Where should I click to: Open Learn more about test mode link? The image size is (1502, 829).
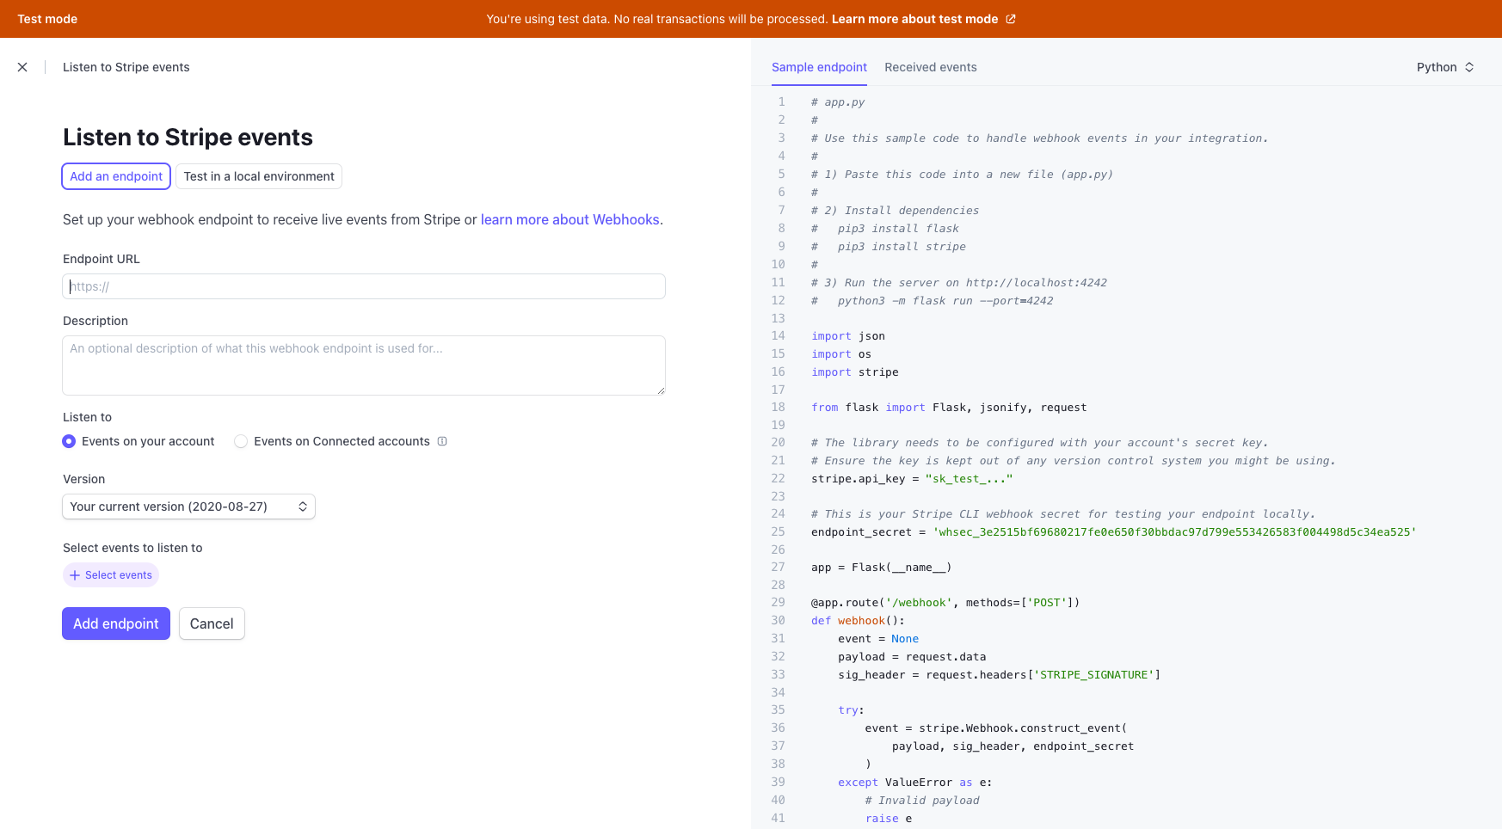point(914,19)
